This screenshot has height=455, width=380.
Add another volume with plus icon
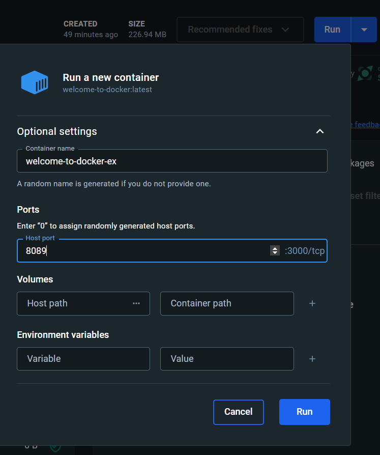[x=312, y=303]
